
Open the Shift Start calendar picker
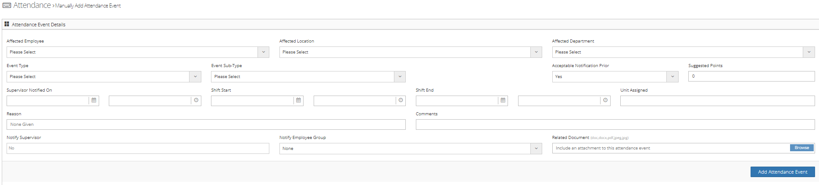(x=298, y=100)
